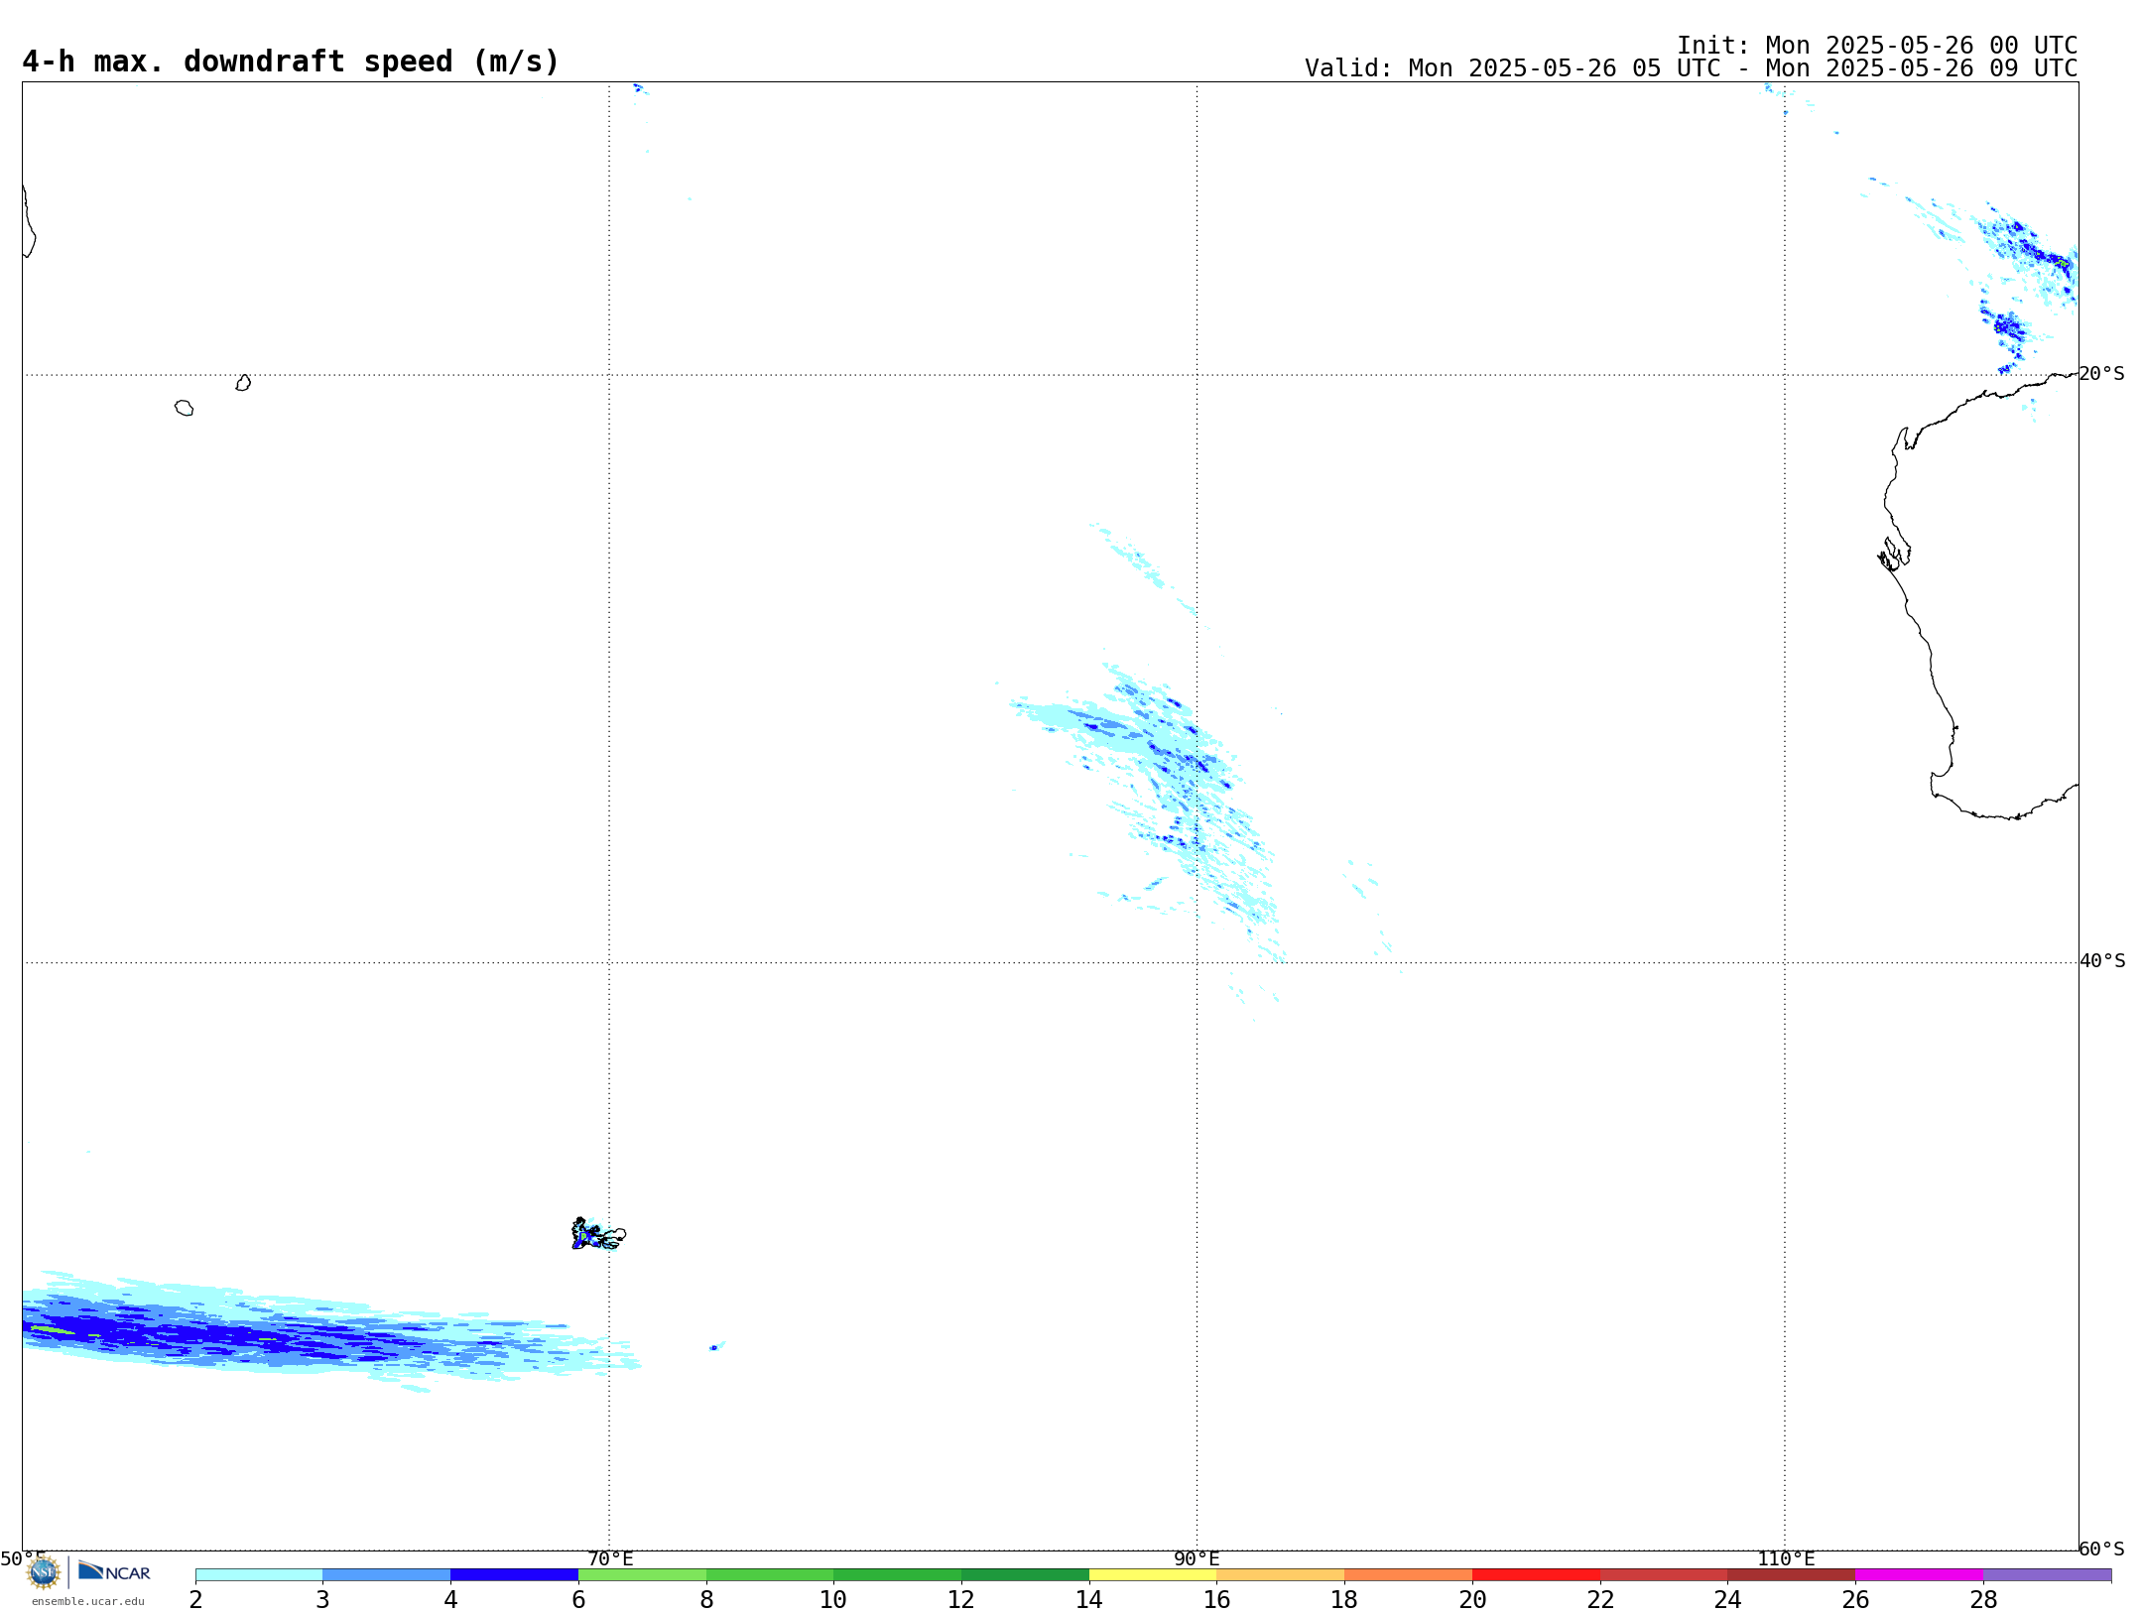The width and height of the screenshot is (2143, 1613).
Task: Select the green 8-10 colorbar swatch
Action: tap(770, 1575)
